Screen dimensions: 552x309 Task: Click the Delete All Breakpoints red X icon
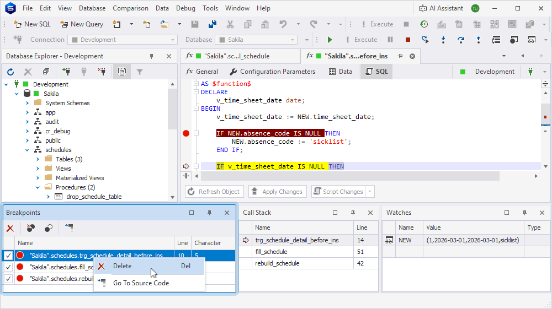(x=10, y=228)
